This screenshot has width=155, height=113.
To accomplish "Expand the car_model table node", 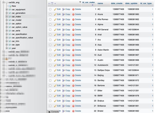I will pyautogui.click(x=7, y=20).
